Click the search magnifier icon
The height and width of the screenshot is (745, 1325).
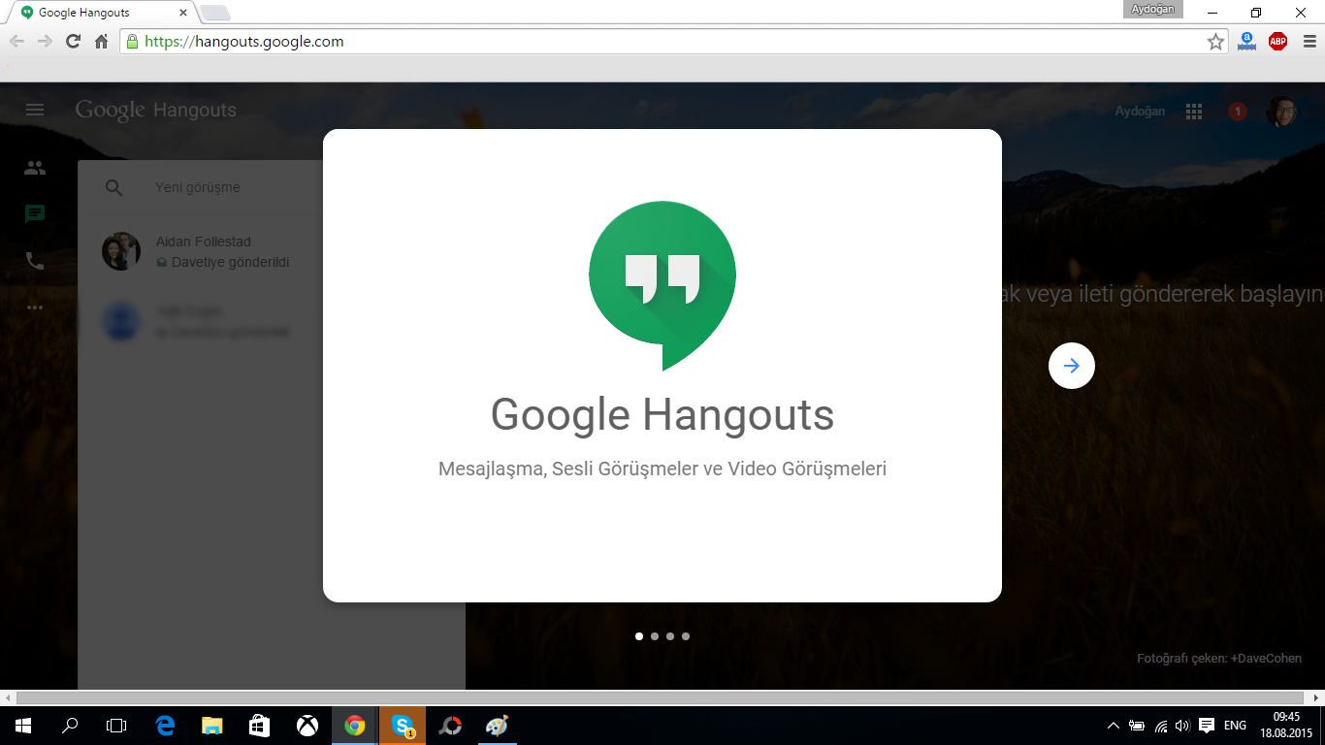pos(114,188)
